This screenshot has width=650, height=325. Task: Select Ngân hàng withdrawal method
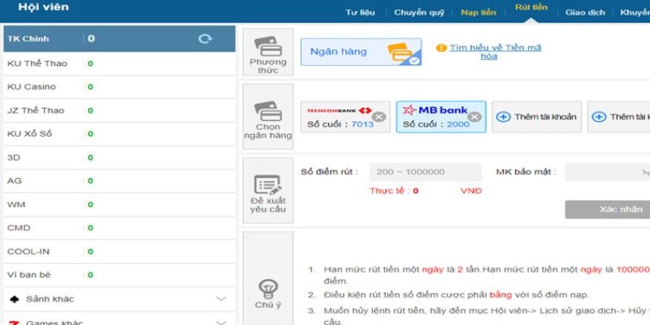(x=361, y=52)
